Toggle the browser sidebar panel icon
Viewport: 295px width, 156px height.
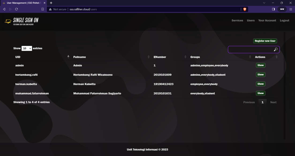coord(273,9)
